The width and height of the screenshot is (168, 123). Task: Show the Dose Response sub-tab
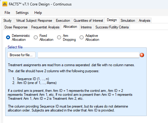(x=16, y=27)
